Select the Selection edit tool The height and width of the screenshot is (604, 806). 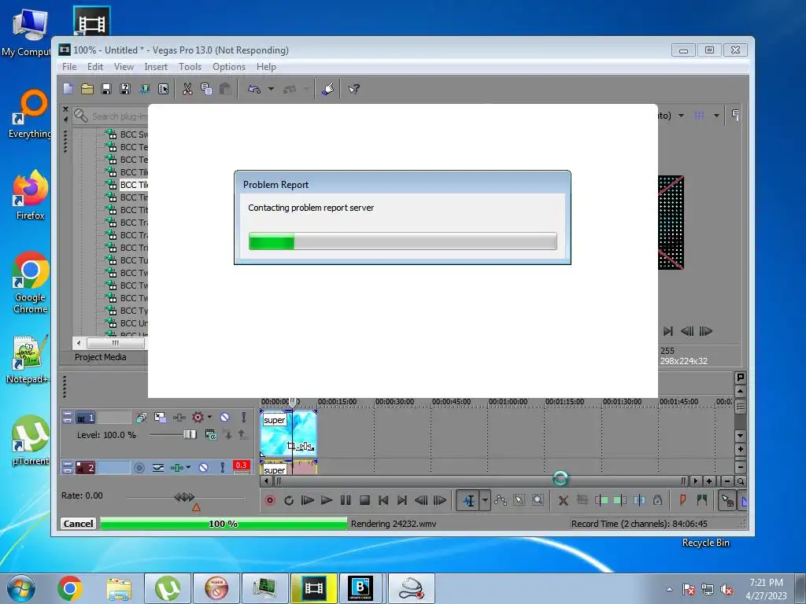coord(519,500)
